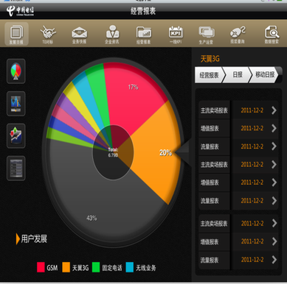Viewport: 287px width, 284px height.
Task: Select the 日报 breadcrumb tab
Action: [x=237, y=75]
